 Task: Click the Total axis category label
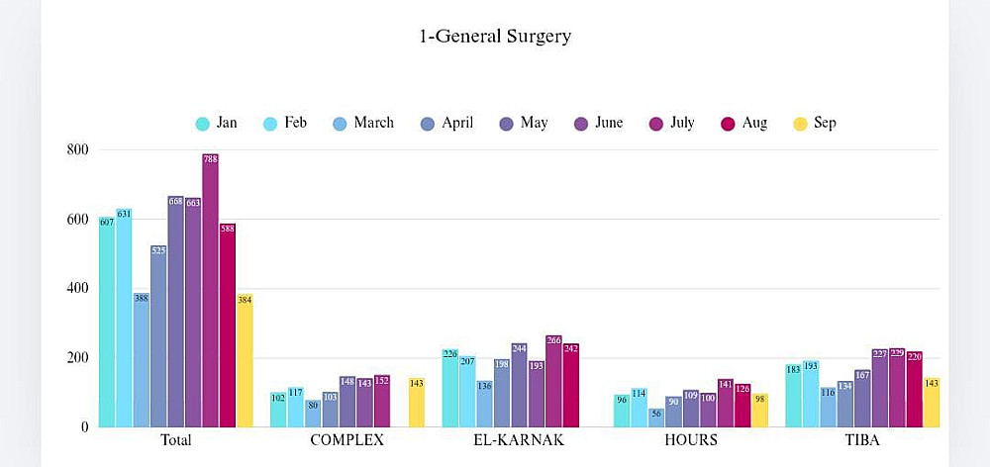[x=175, y=440]
